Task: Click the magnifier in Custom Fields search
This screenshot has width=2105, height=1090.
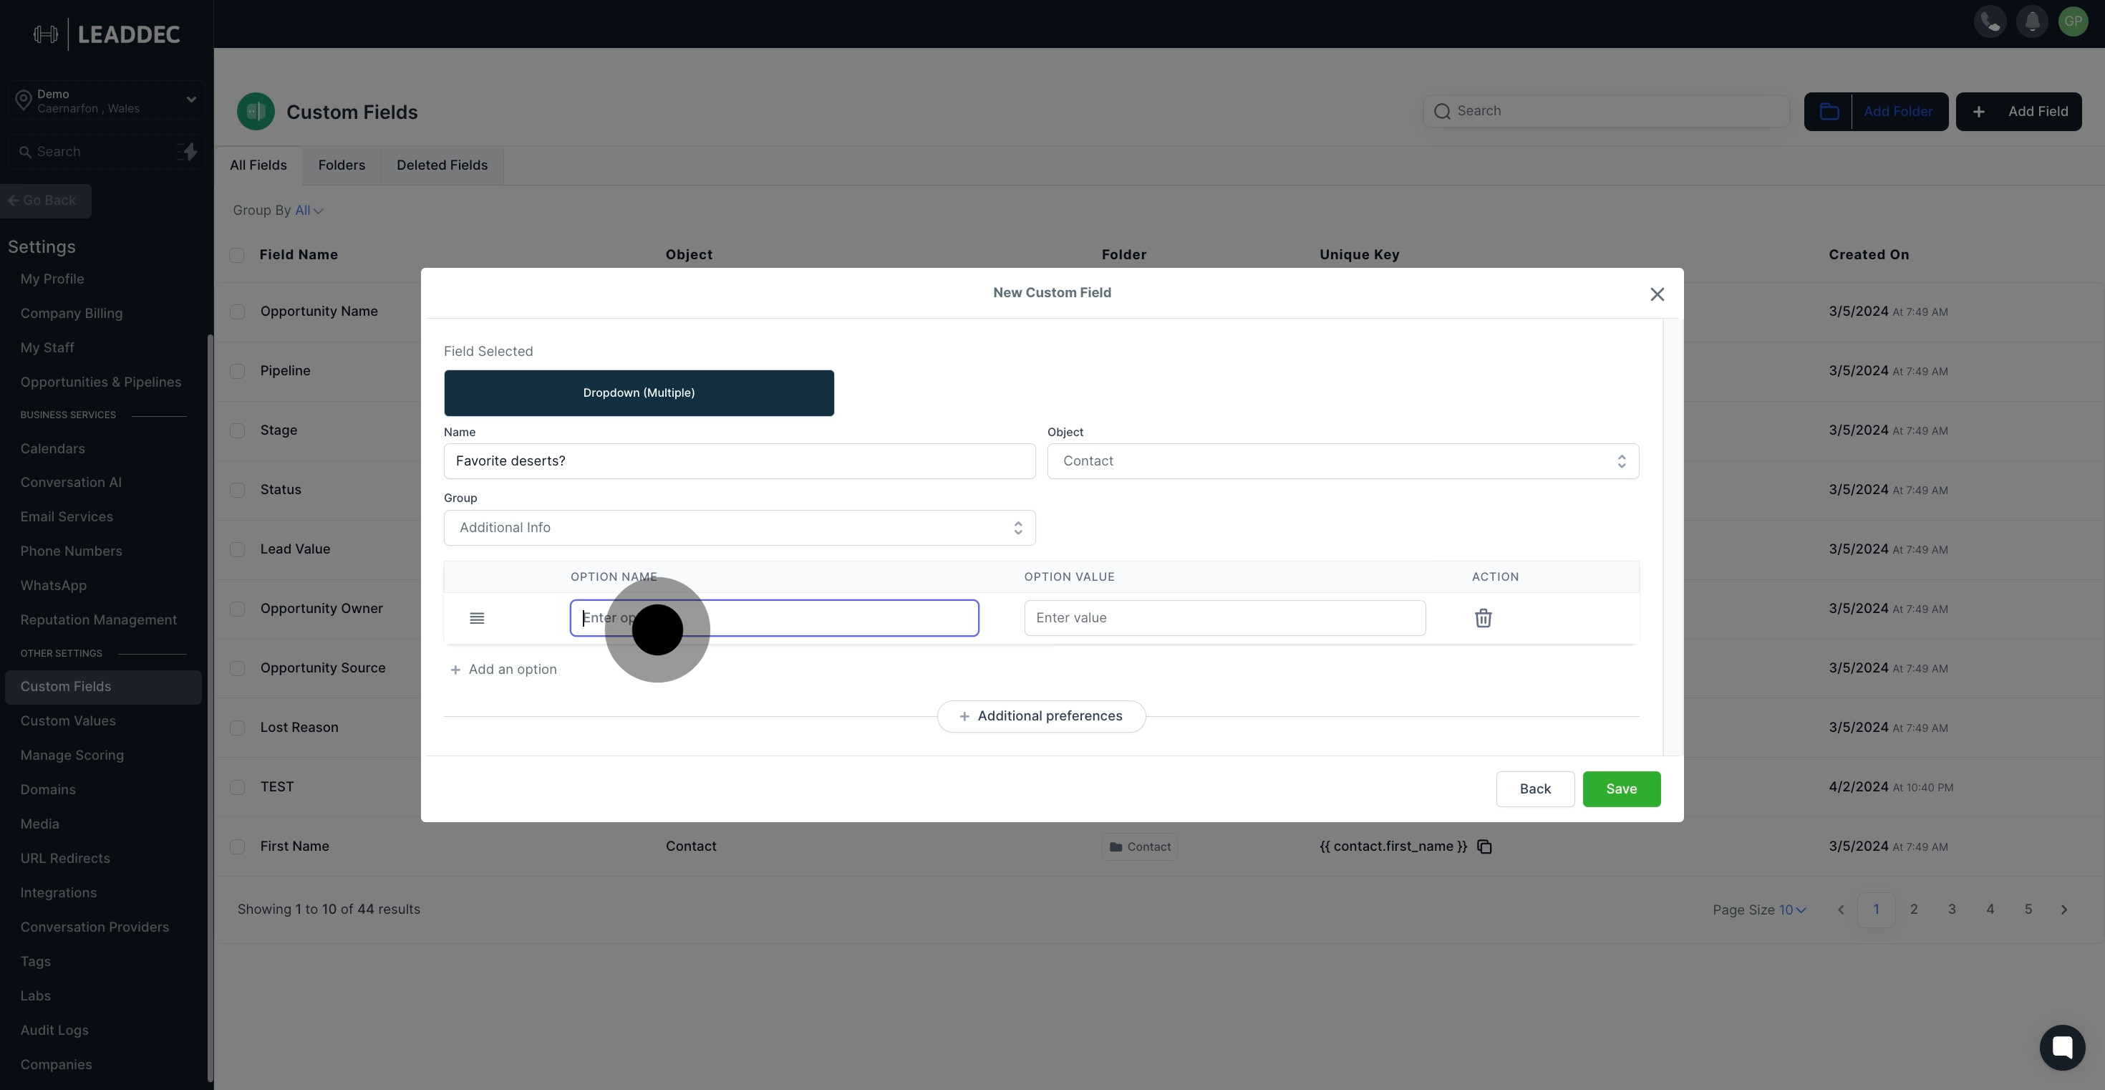Action: coord(1442,111)
